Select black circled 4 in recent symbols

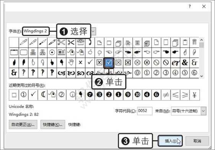pos(147,95)
